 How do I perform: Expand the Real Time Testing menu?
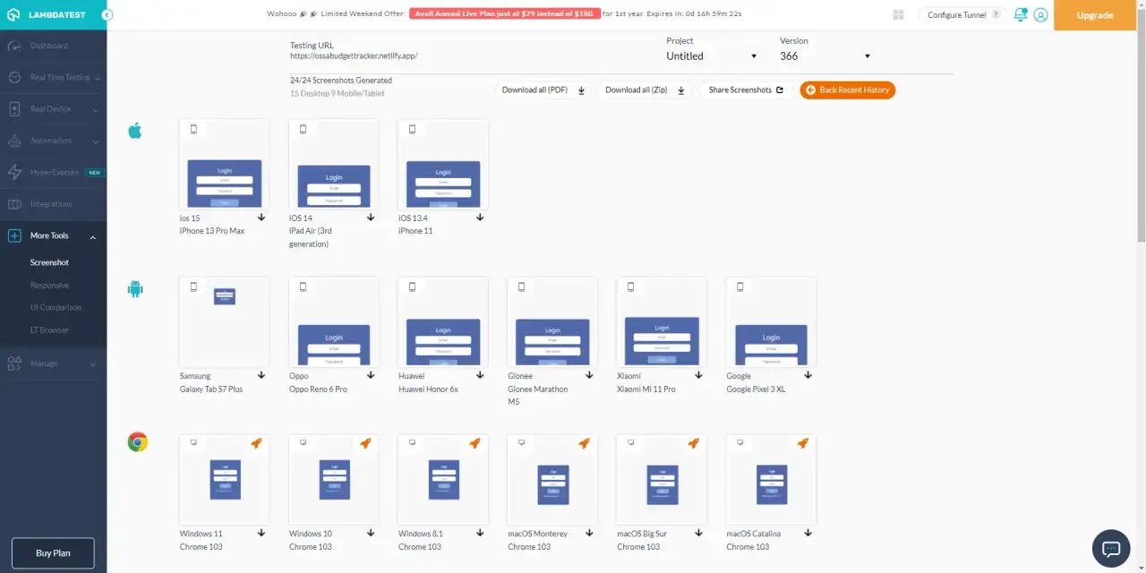[53, 77]
